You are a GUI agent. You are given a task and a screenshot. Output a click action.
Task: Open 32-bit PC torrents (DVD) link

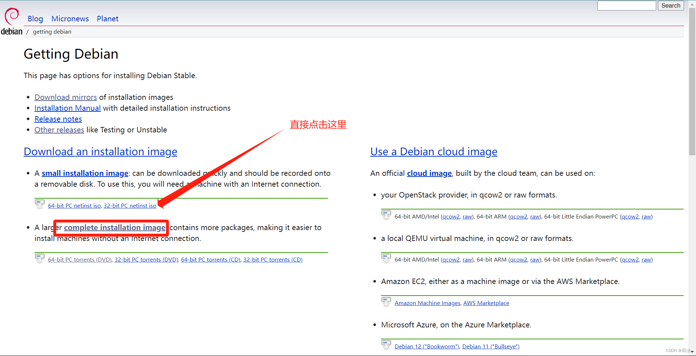[146, 260]
